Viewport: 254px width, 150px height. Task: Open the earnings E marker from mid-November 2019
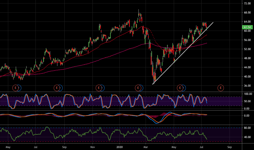[99, 88]
